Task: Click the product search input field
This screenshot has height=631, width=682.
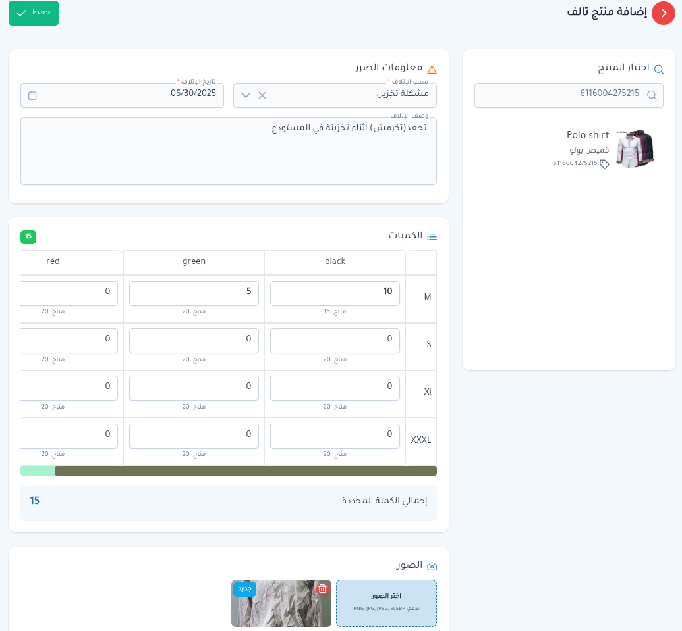Action: (x=560, y=95)
